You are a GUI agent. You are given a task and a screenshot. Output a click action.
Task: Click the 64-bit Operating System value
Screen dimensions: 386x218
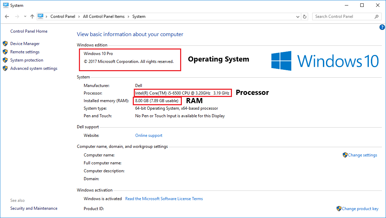click(x=176, y=108)
